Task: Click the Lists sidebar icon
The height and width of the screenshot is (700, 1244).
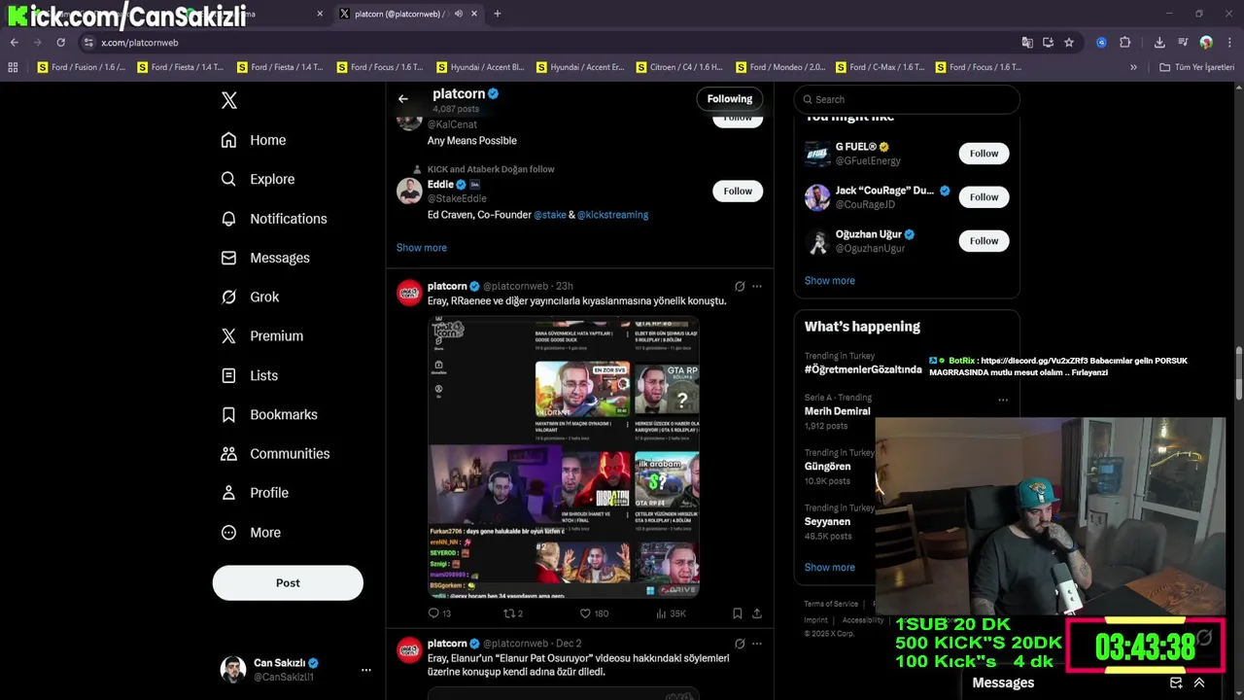Action: click(x=228, y=375)
